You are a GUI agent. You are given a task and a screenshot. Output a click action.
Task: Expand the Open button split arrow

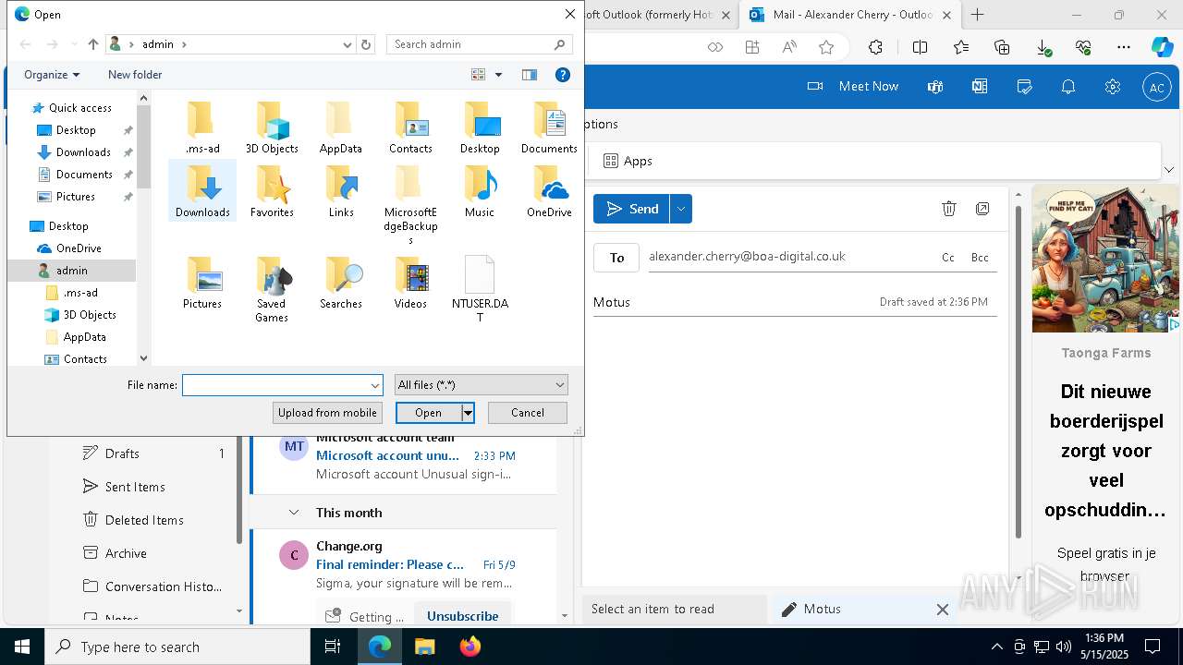(x=469, y=413)
